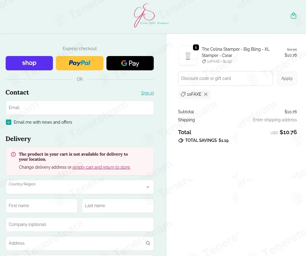
Task: Click the Clear Jelly Stamper logo
Action: [x=151, y=15]
